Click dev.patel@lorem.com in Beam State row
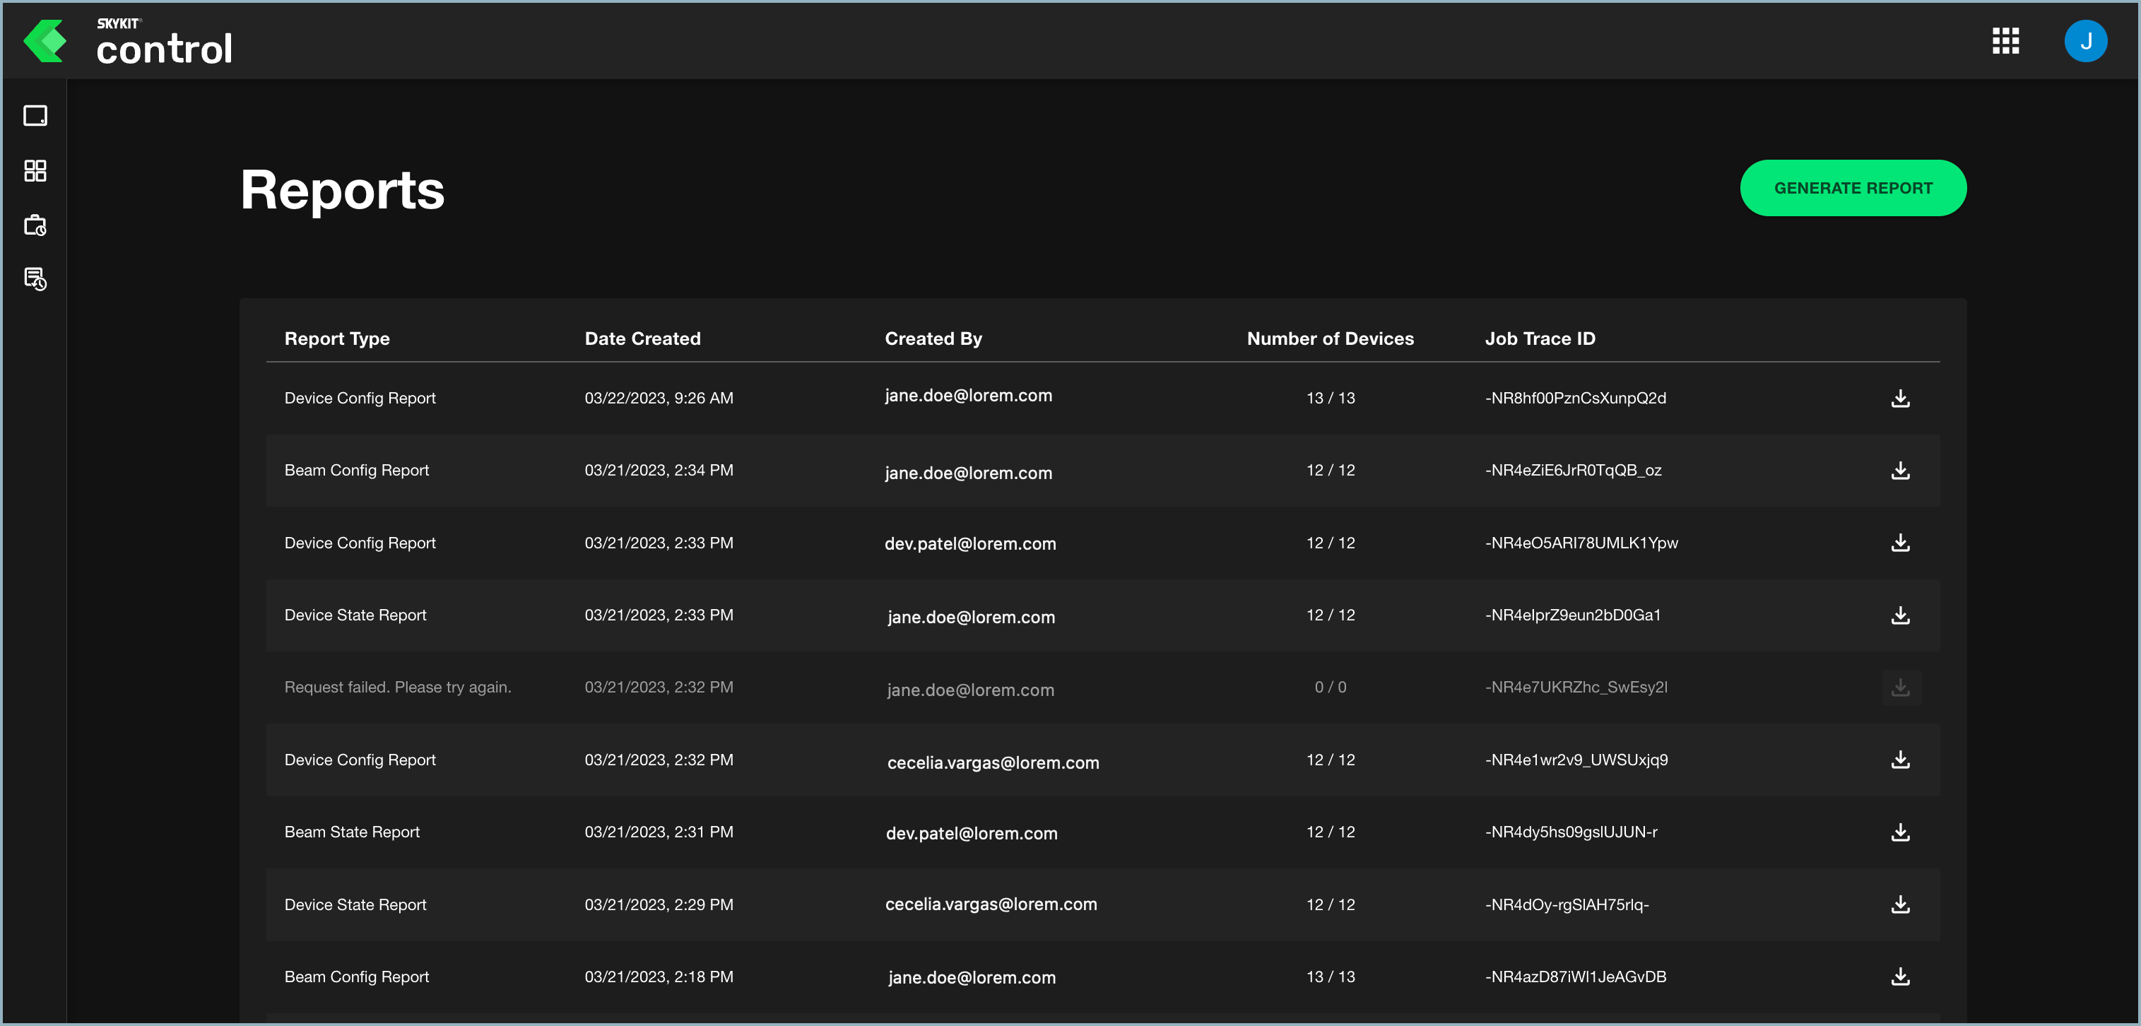Image resolution: width=2141 pixels, height=1026 pixels. 972,833
